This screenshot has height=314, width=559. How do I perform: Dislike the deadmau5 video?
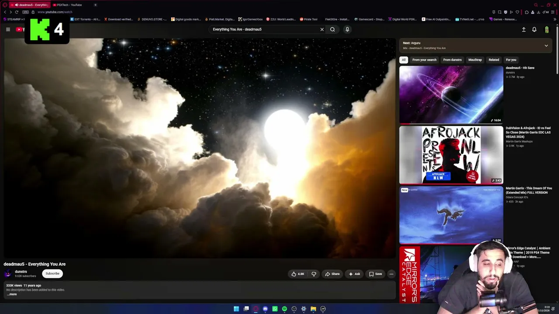point(314,274)
